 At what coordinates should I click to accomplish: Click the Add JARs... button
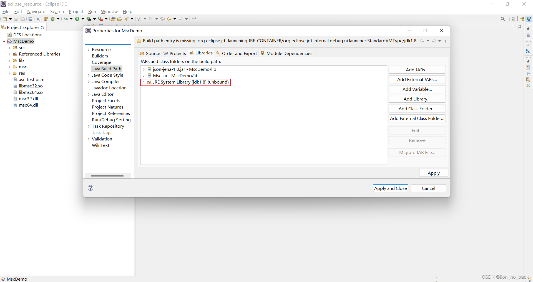click(417, 70)
